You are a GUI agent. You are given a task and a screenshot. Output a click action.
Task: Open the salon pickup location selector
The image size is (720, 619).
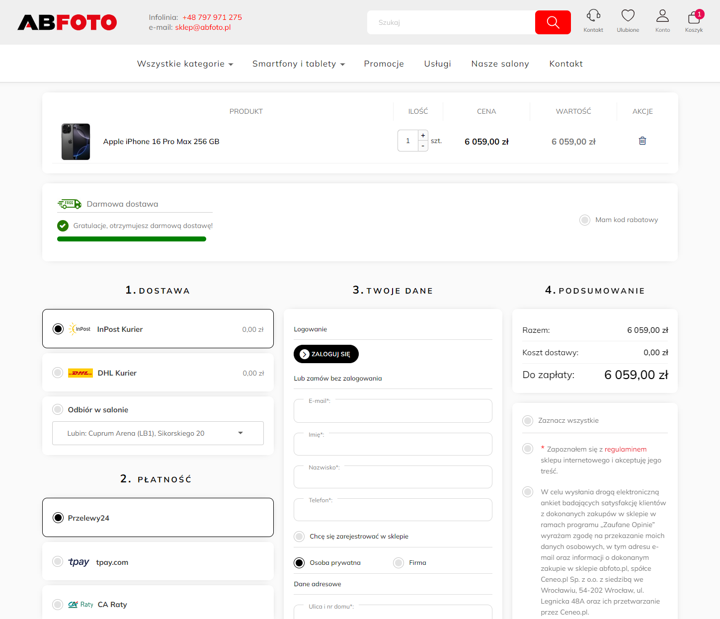click(158, 433)
